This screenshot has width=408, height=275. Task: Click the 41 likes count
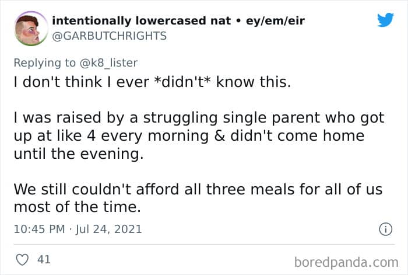tap(44, 259)
